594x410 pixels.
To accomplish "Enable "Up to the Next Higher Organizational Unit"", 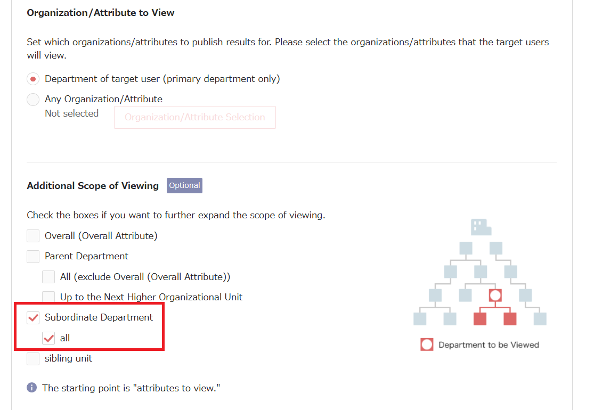I will click(48, 297).
